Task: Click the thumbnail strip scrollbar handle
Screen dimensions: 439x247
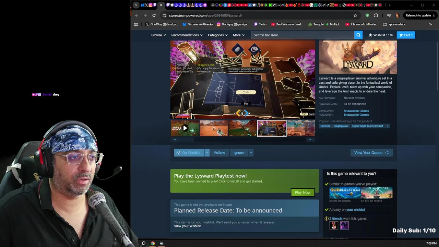Action: [x=186, y=139]
